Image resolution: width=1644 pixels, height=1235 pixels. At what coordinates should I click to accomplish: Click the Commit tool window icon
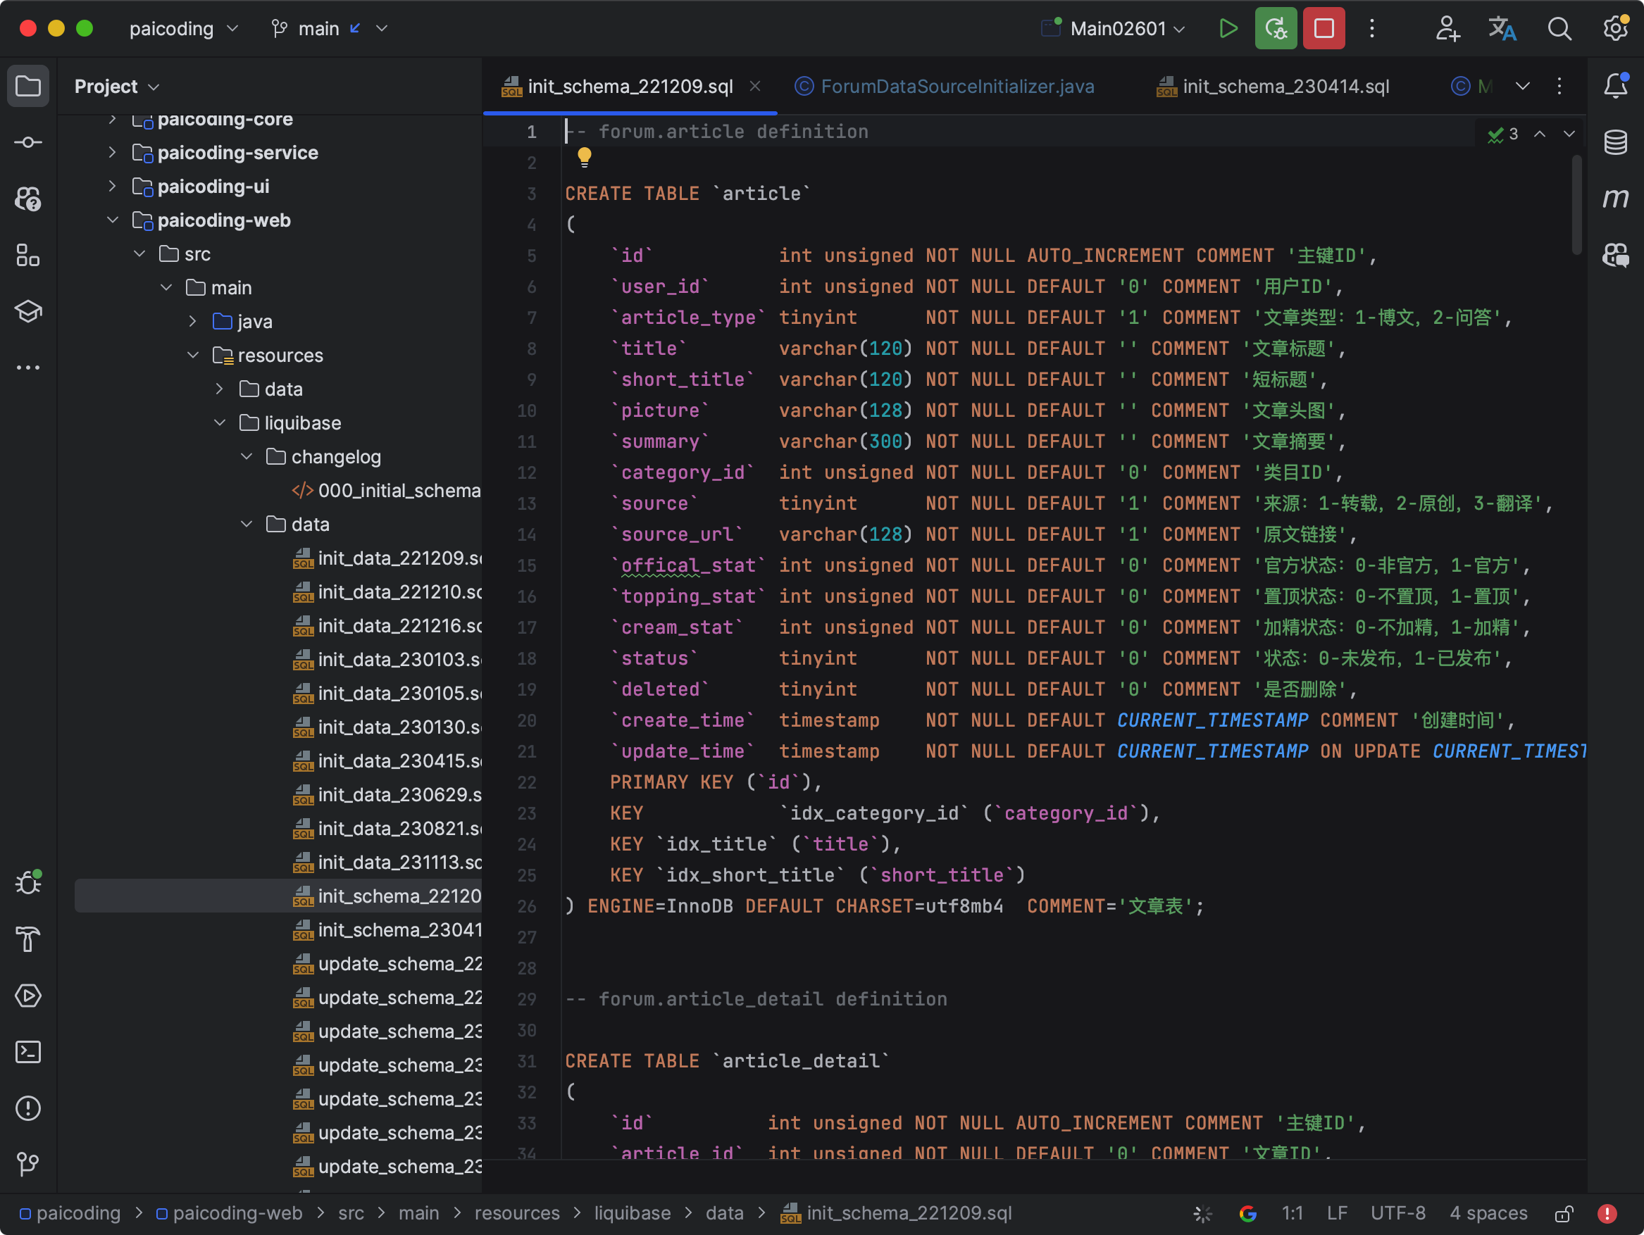point(28,142)
